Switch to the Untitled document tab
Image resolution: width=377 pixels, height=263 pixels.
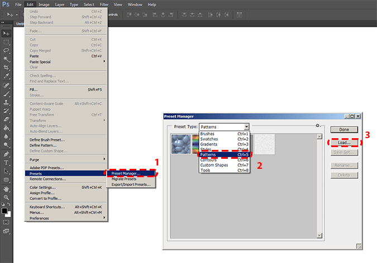coord(20,24)
